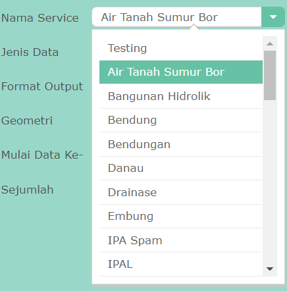Select Testing from the service list

coord(181,48)
